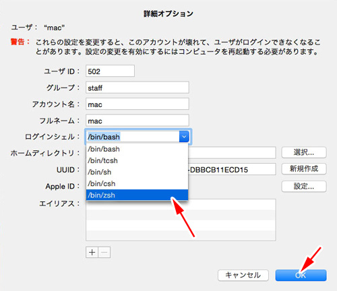Focus the ユーザ ID field showing 502
The width and height of the screenshot is (337, 291).
110,71
